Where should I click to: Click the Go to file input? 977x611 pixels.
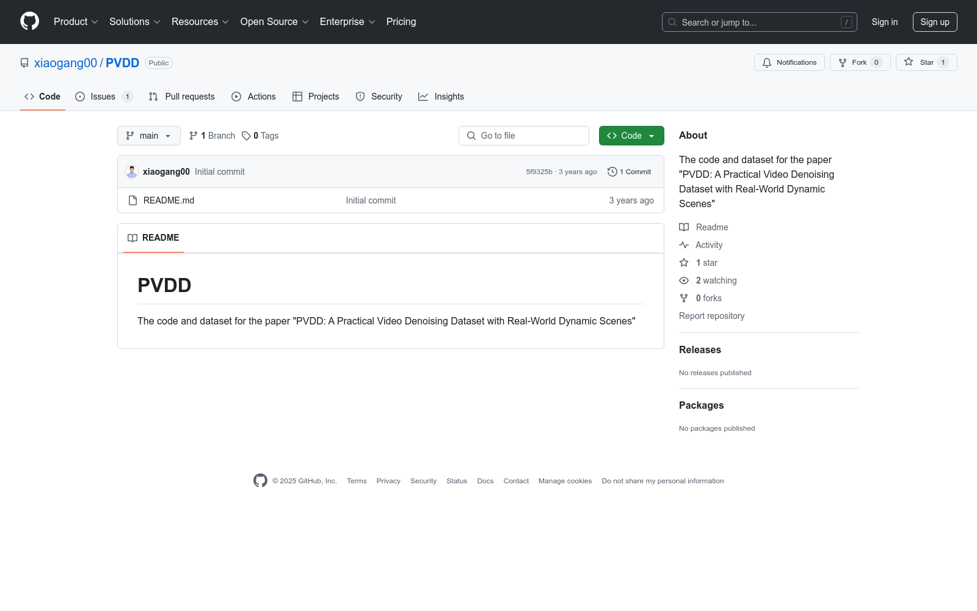click(524, 136)
